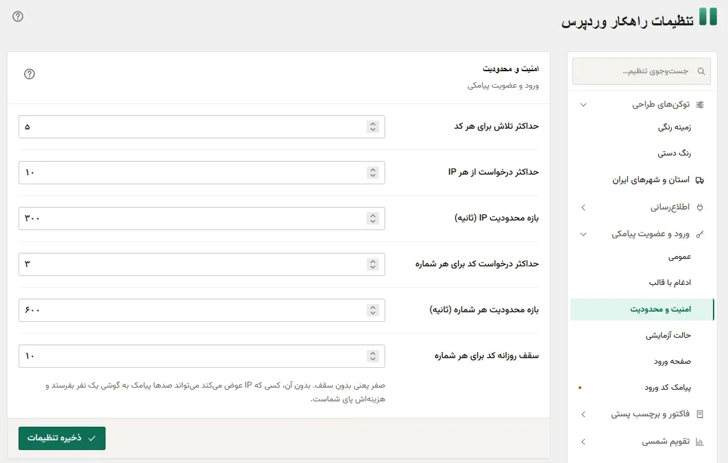Open the صفحه ورود submenu item
The height and width of the screenshot is (463, 728).
coord(672,362)
